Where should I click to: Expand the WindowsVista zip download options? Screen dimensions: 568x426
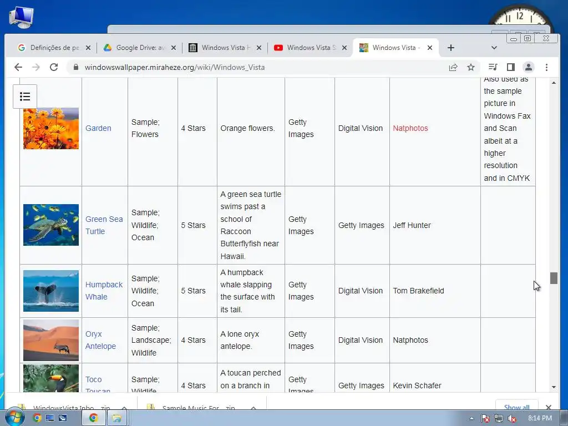(x=124, y=408)
